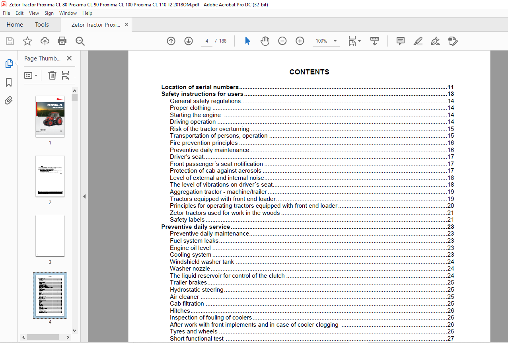Image resolution: width=508 pixels, height=343 pixels.
Task: Open the fit page options icon
Action: 354,41
